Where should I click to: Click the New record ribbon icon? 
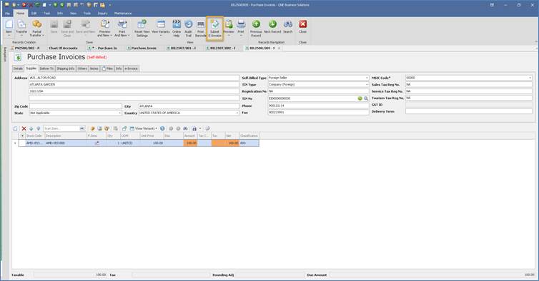[9, 27]
